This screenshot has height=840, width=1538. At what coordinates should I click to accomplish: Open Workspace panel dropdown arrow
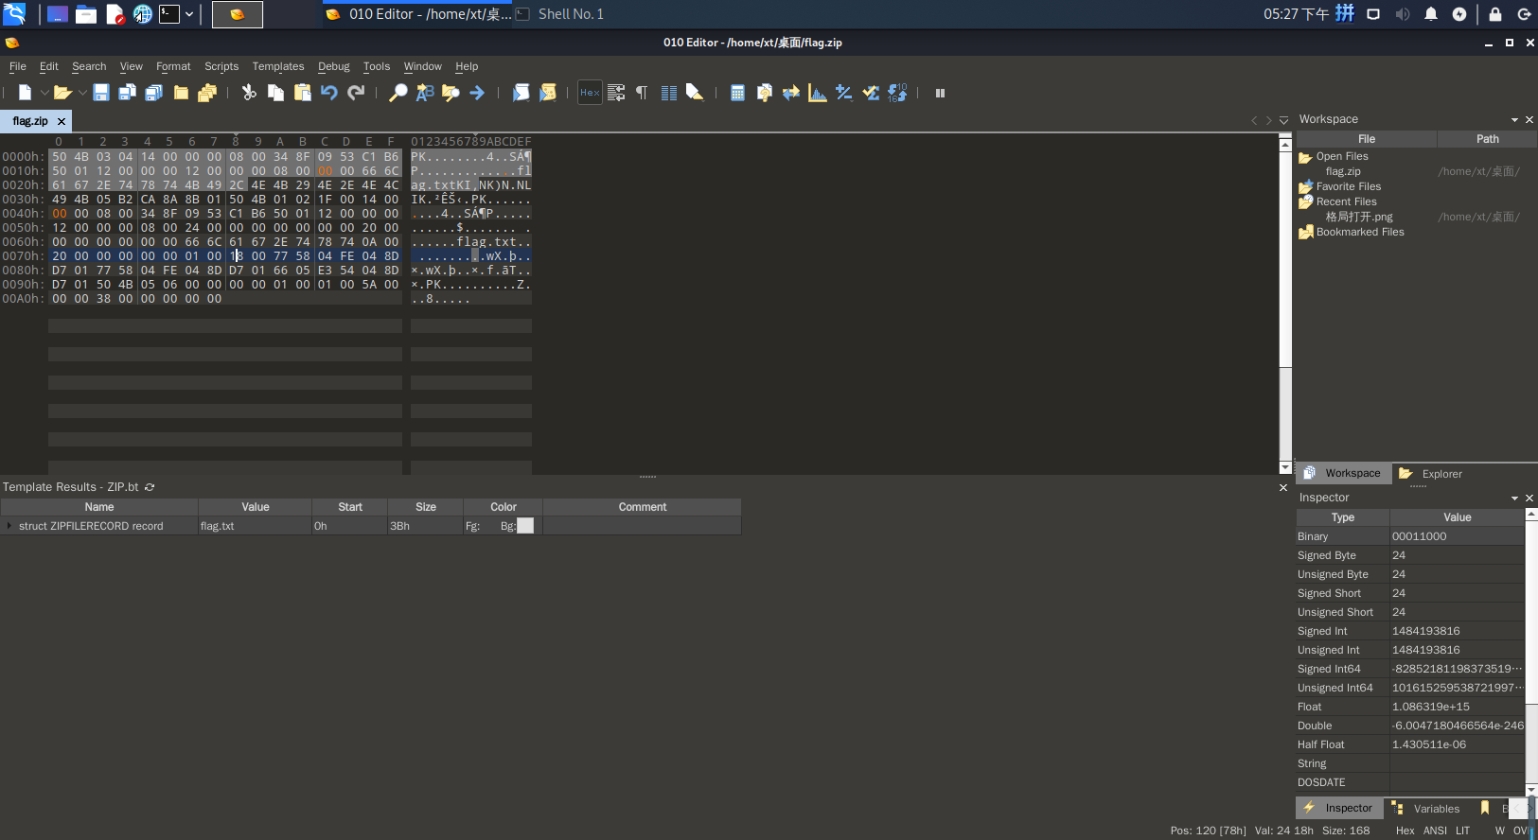1514,120
